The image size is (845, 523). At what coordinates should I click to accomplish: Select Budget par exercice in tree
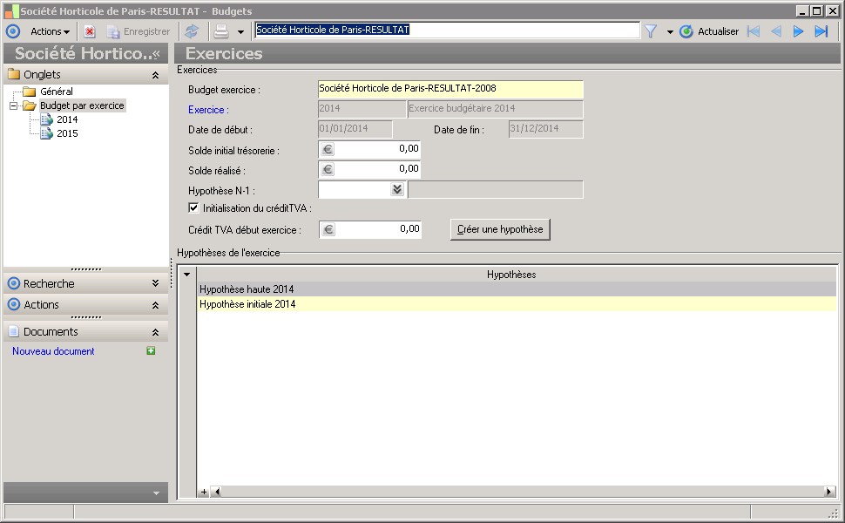point(82,105)
